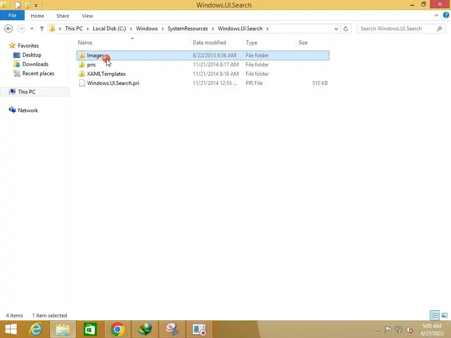The width and height of the screenshot is (451, 338).
Task: Click the XAMLTemplates folder name
Action: click(x=106, y=74)
